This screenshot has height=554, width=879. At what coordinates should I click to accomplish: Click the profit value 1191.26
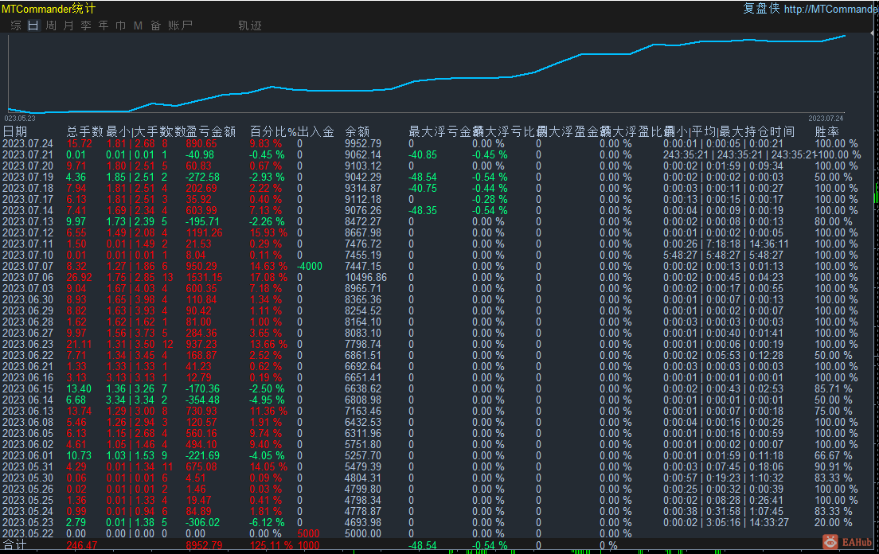[204, 232]
